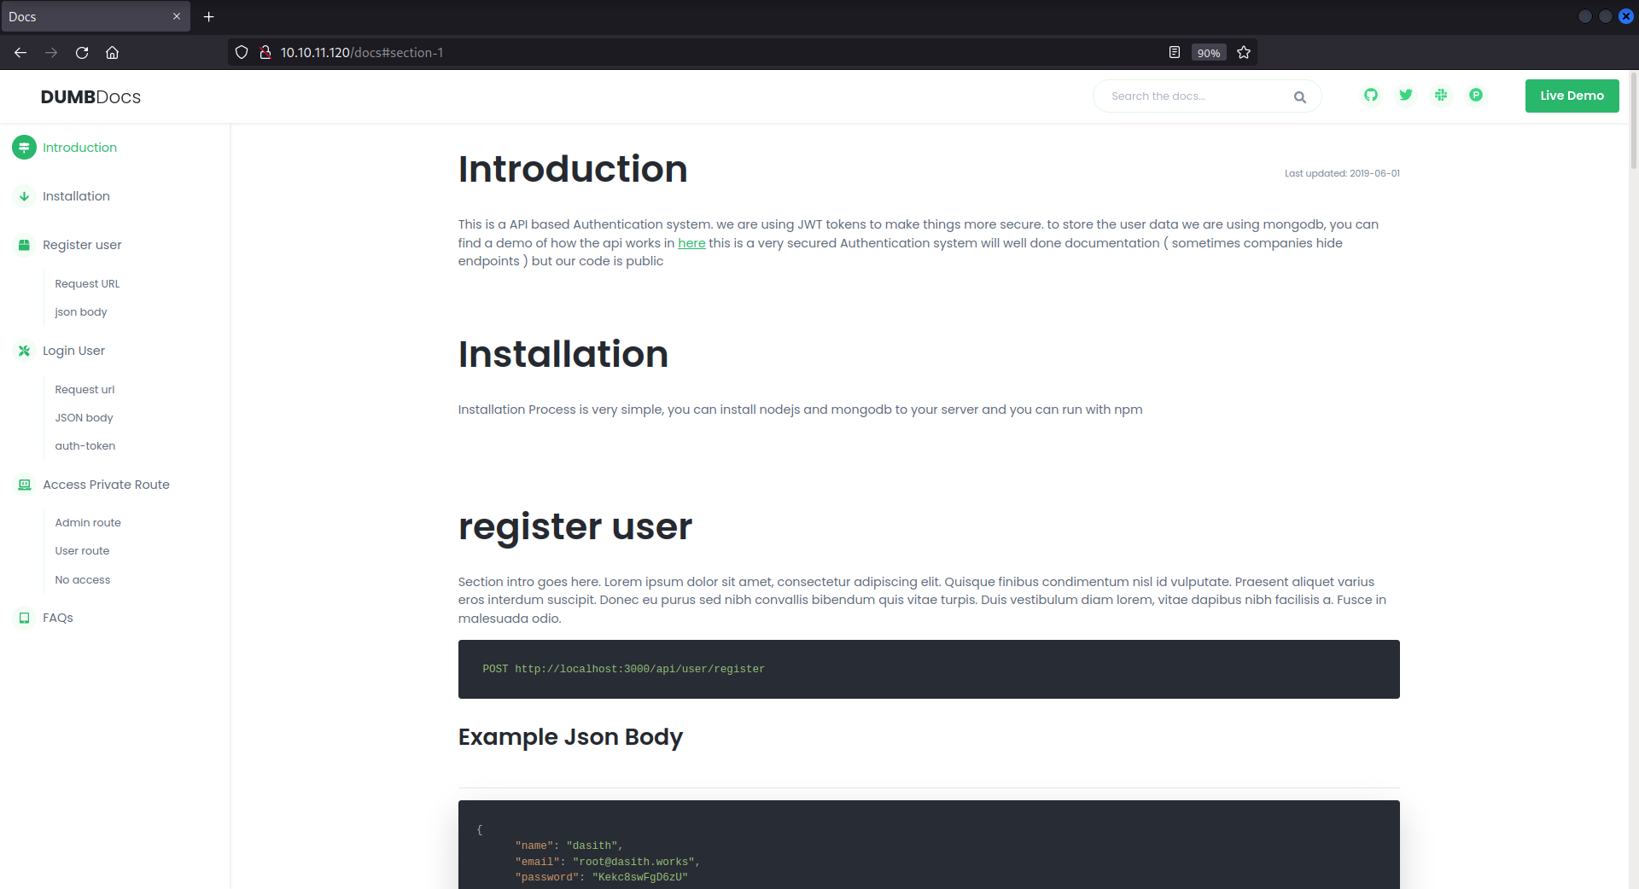Navigate to FAQs in sidebar

pyautogui.click(x=58, y=618)
